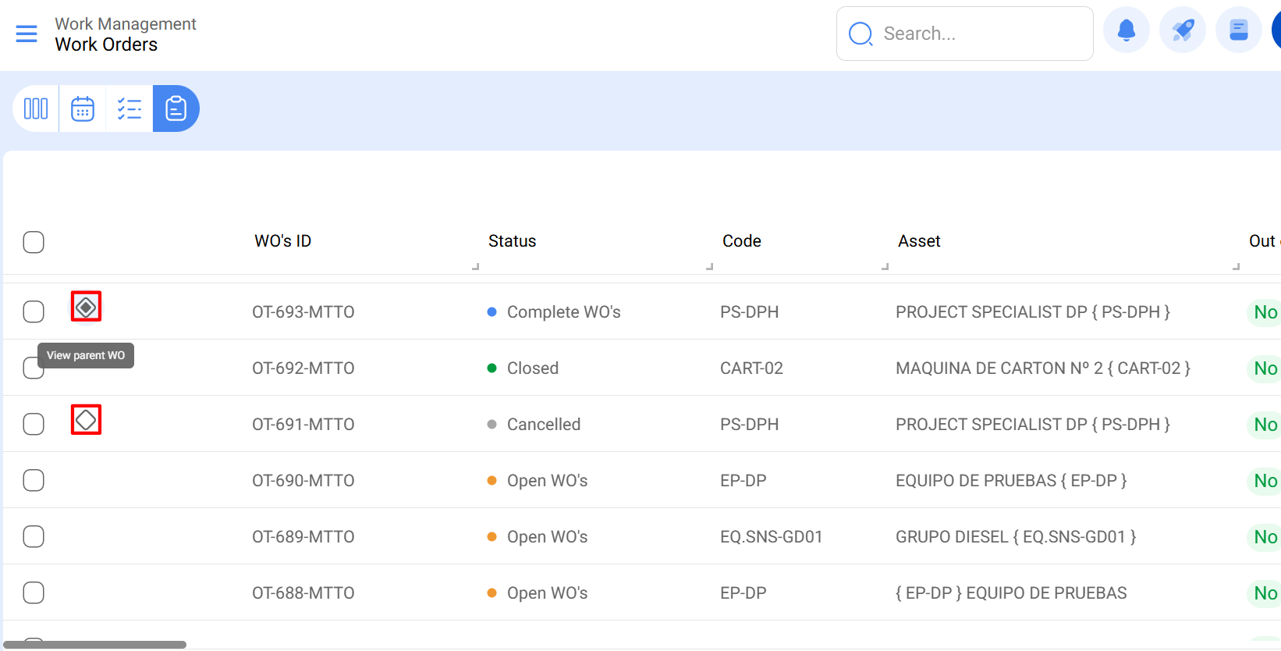Image resolution: width=1281 pixels, height=651 pixels.
Task: Click parent WO diamond icon for OT-691-MTTO
Action: tap(86, 420)
